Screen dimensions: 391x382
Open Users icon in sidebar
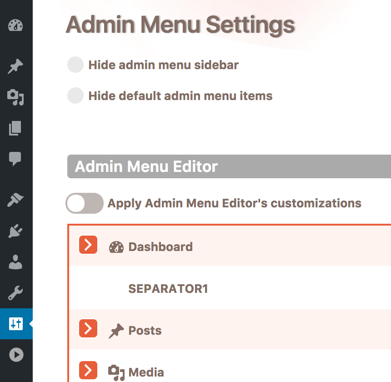click(15, 262)
